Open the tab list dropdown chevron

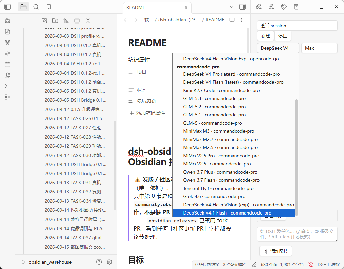[232, 7]
